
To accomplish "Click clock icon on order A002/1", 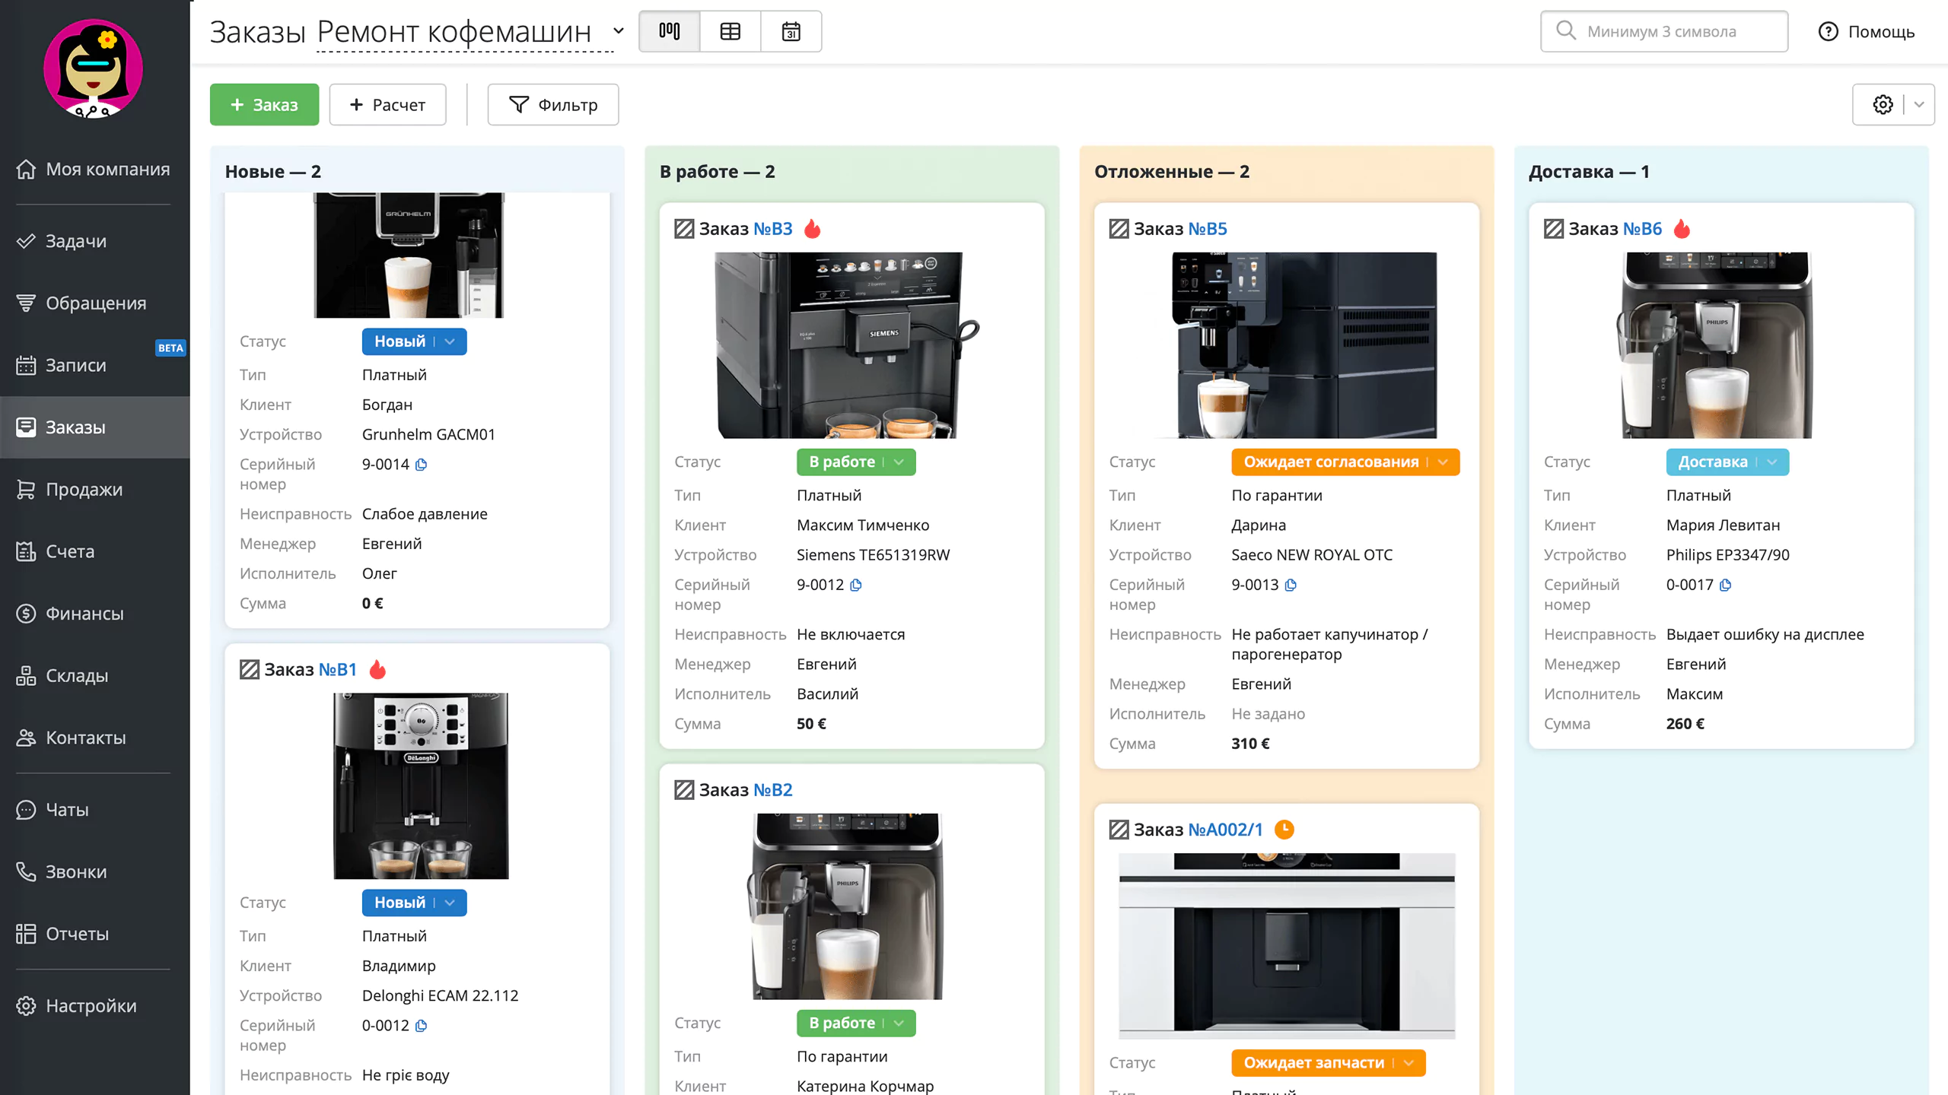I will pyautogui.click(x=1284, y=830).
